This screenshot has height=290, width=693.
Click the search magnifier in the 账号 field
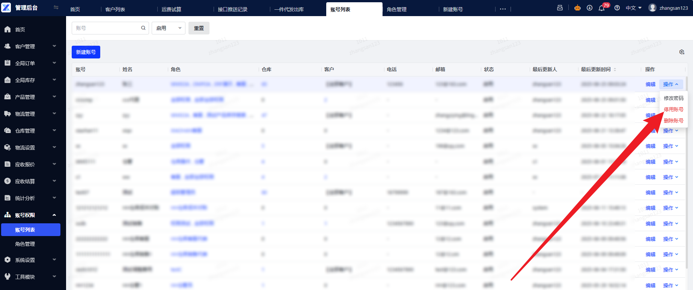click(143, 28)
